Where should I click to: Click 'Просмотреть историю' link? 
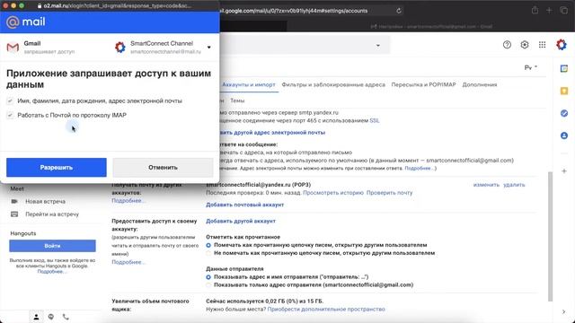(x=333, y=193)
